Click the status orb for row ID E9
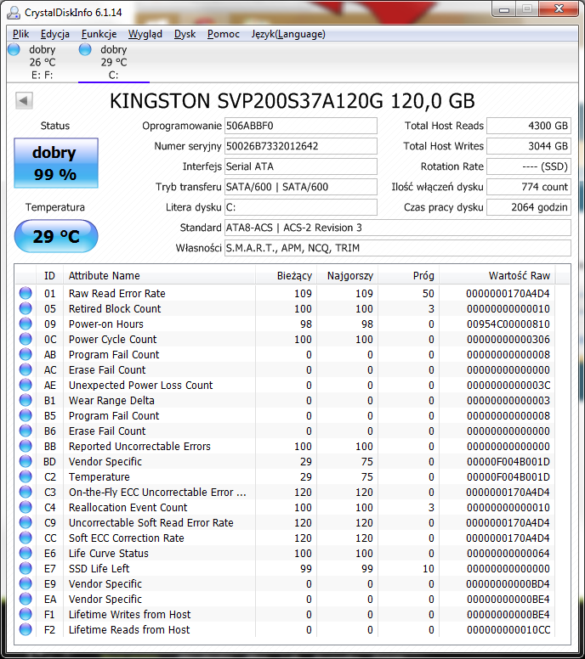 [26, 583]
